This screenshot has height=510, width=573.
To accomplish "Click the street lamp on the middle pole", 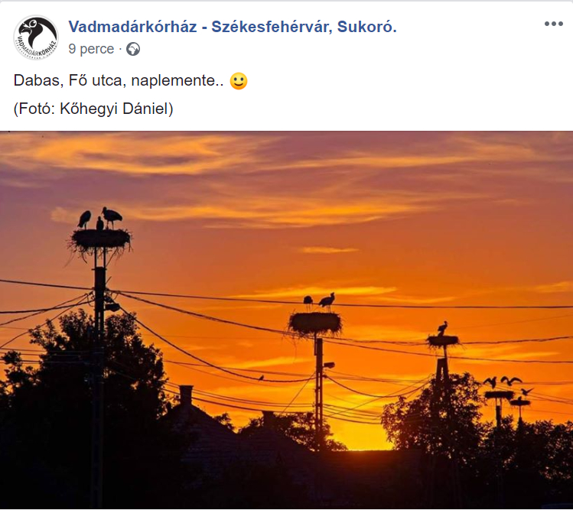I will [328, 365].
